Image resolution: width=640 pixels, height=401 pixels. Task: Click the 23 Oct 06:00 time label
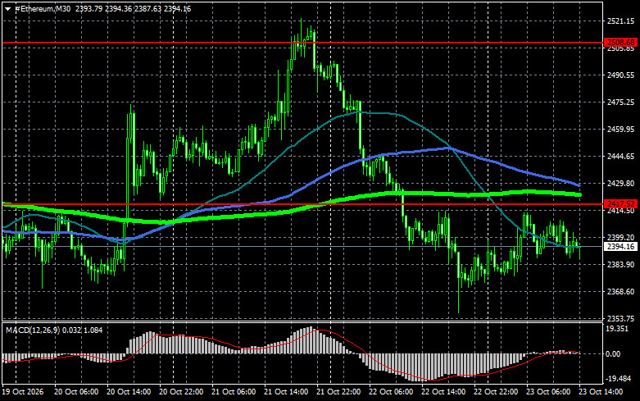(x=548, y=392)
